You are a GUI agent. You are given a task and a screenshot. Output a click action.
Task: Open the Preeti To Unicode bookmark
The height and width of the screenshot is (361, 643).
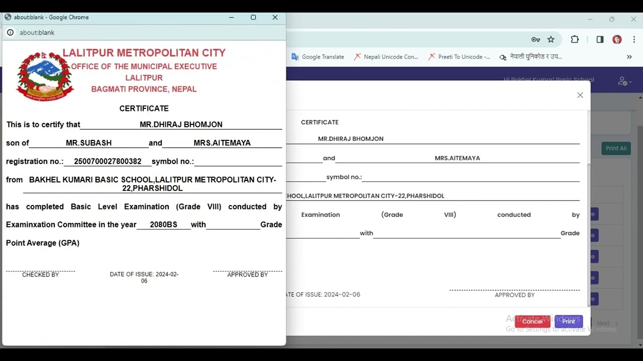(x=460, y=57)
